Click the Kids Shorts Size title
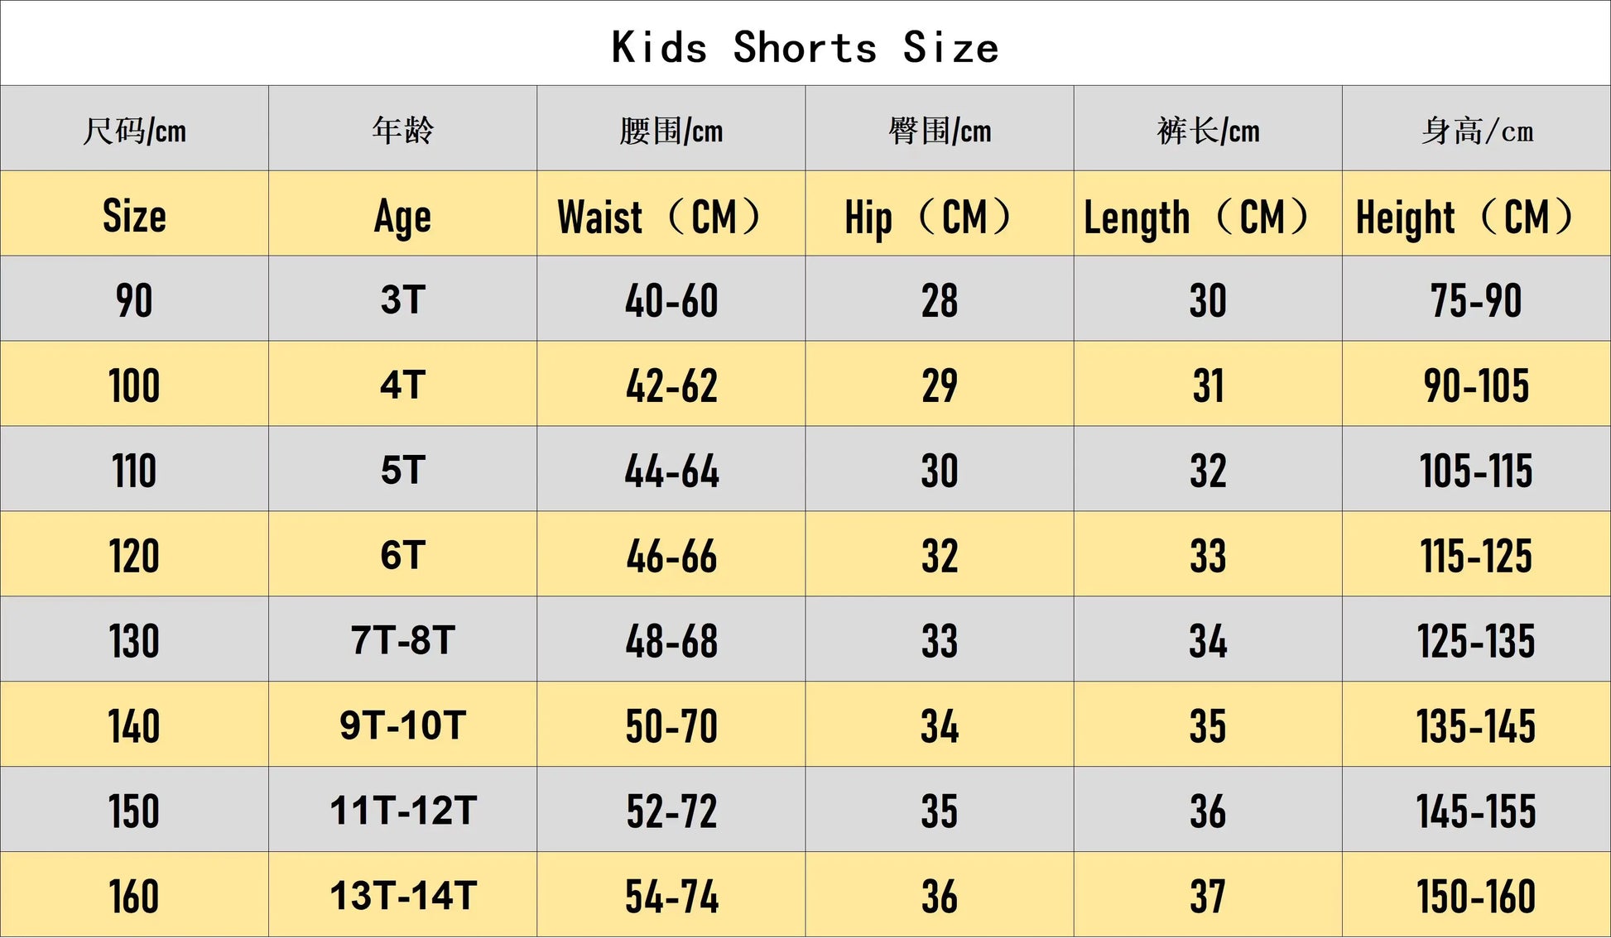Screen dimensions: 1611x938 pyautogui.click(x=805, y=47)
